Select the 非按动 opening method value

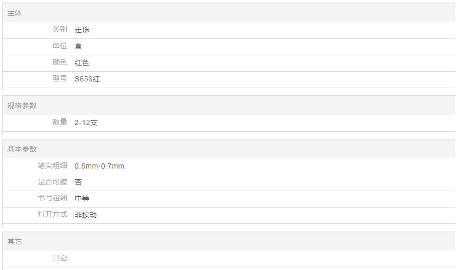(86, 215)
